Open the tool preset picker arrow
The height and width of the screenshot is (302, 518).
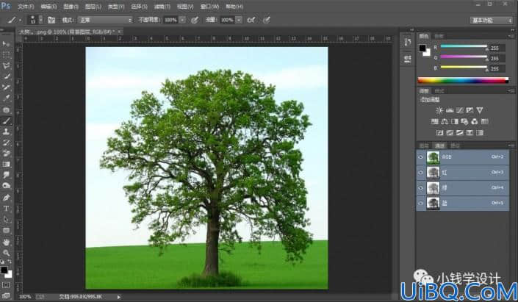[x=20, y=20]
